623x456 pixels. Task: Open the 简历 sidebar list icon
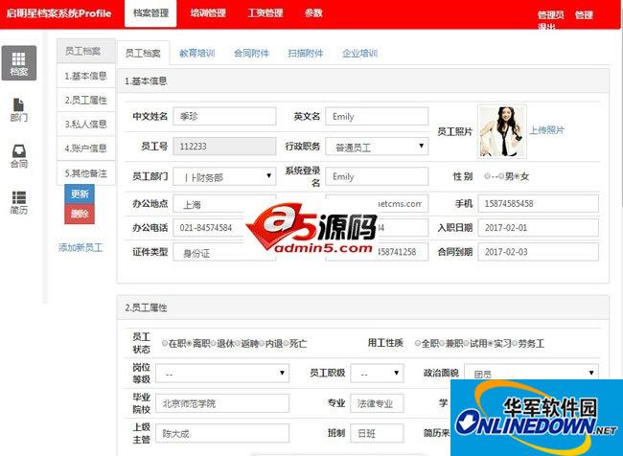pos(18,202)
